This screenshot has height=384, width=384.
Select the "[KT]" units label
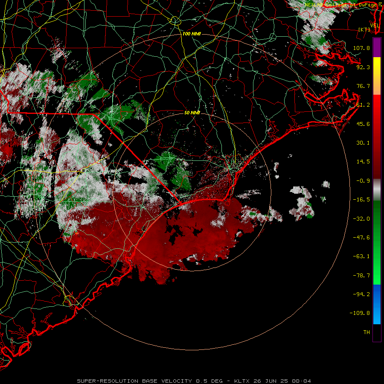click(364, 29)
